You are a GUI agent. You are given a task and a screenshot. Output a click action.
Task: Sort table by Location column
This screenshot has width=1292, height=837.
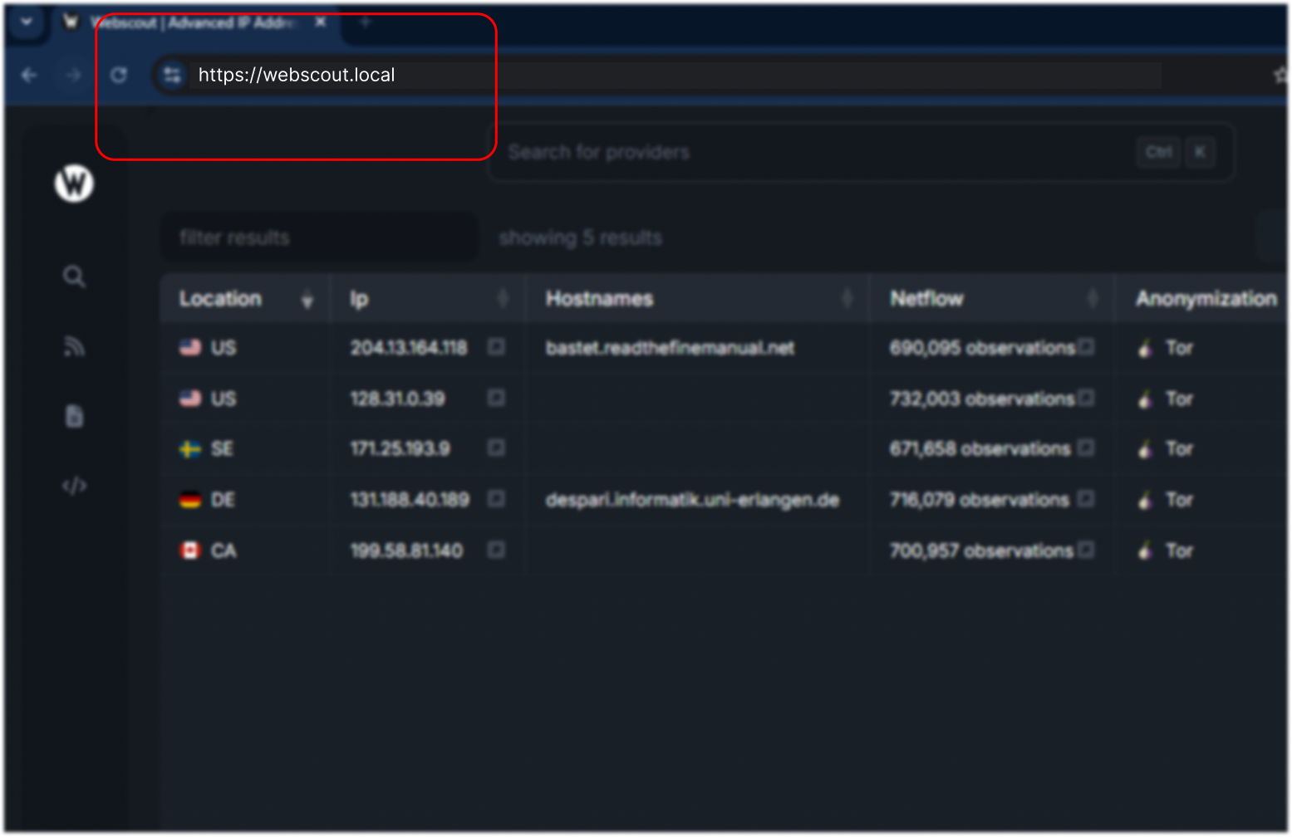click(307, 299)
